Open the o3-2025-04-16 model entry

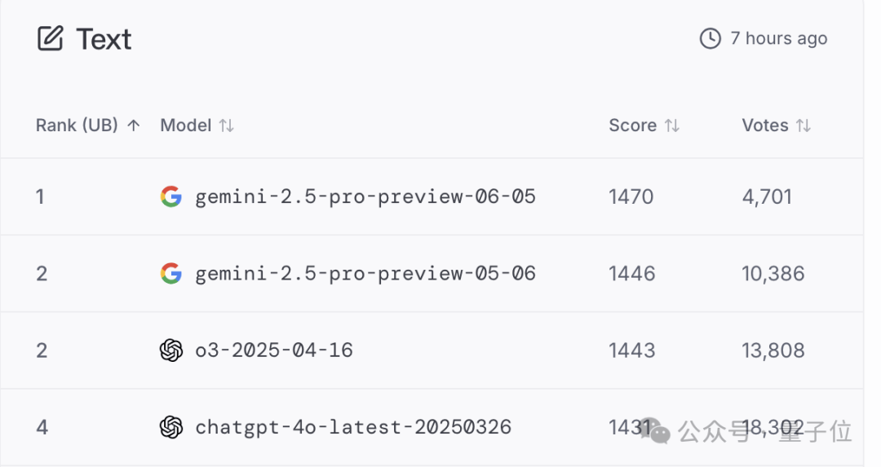pos(274,350)
